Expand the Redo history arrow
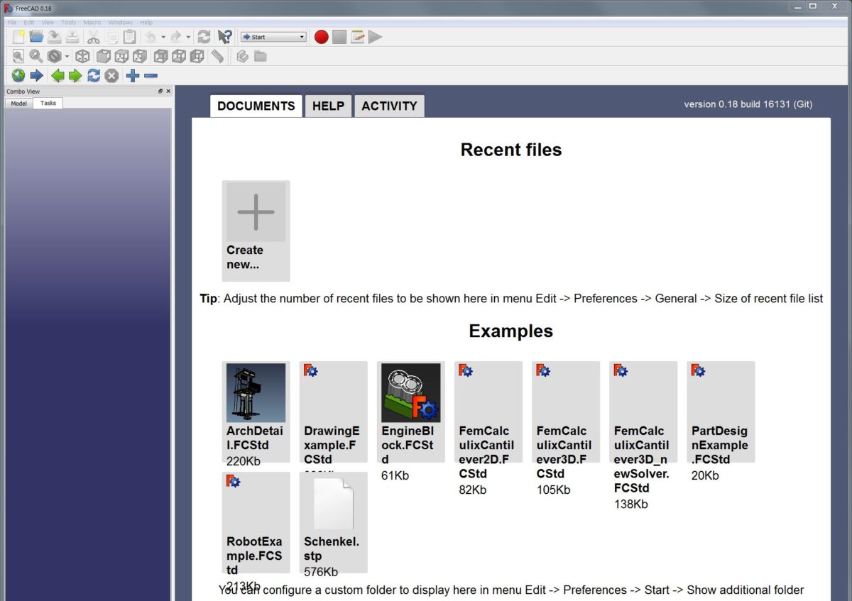The image size is (852, 601). pyautogui.click(x=188, y=37)
